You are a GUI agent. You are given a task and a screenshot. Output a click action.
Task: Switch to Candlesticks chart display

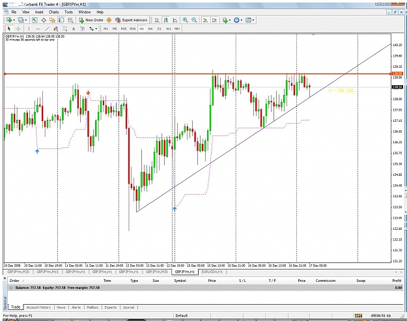(x=166, y=20)
